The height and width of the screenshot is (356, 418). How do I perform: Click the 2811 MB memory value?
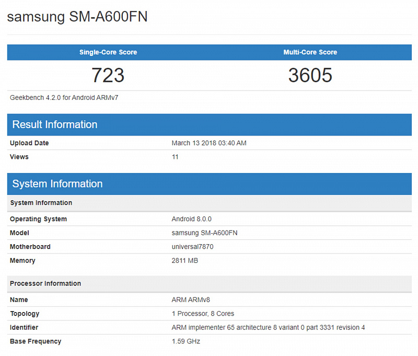pyautogui.click(x=185, y=260)
